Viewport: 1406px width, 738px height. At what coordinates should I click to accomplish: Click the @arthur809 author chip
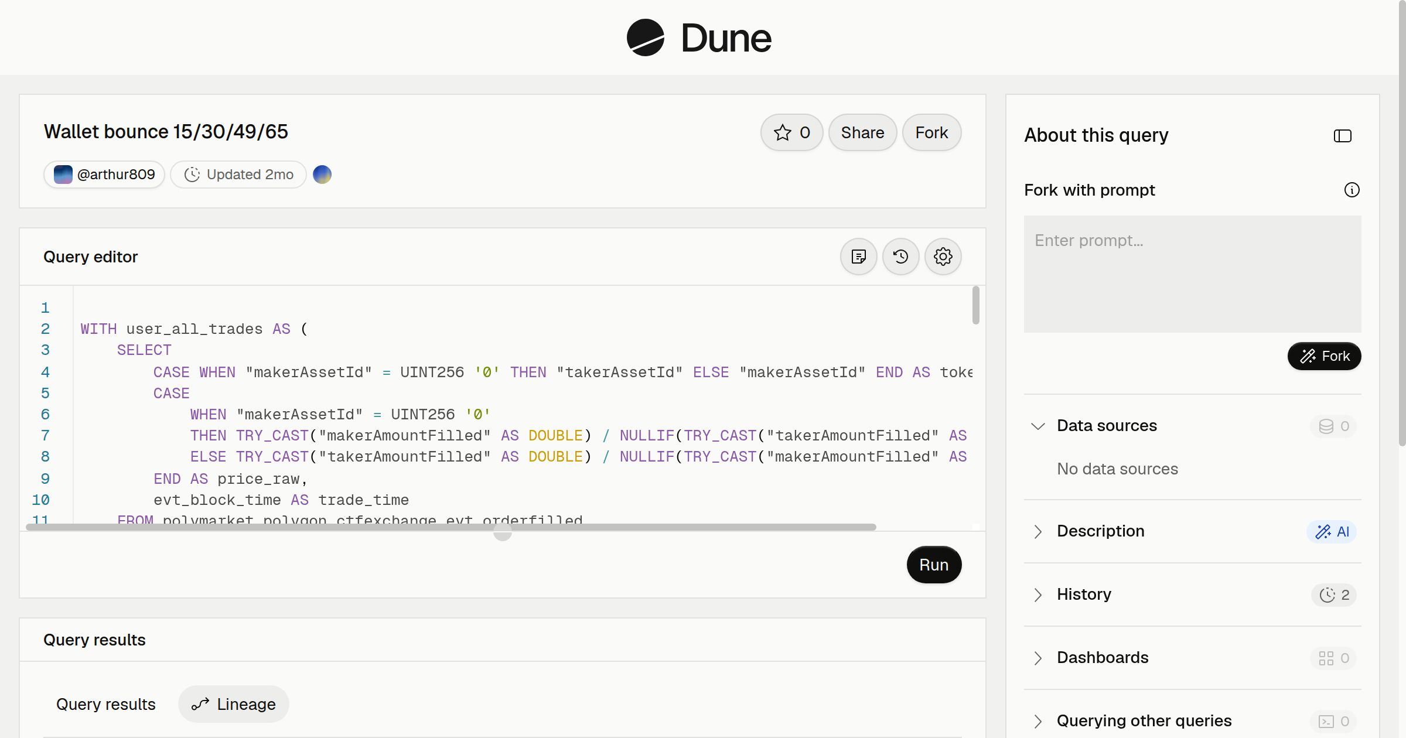[104, 175]
